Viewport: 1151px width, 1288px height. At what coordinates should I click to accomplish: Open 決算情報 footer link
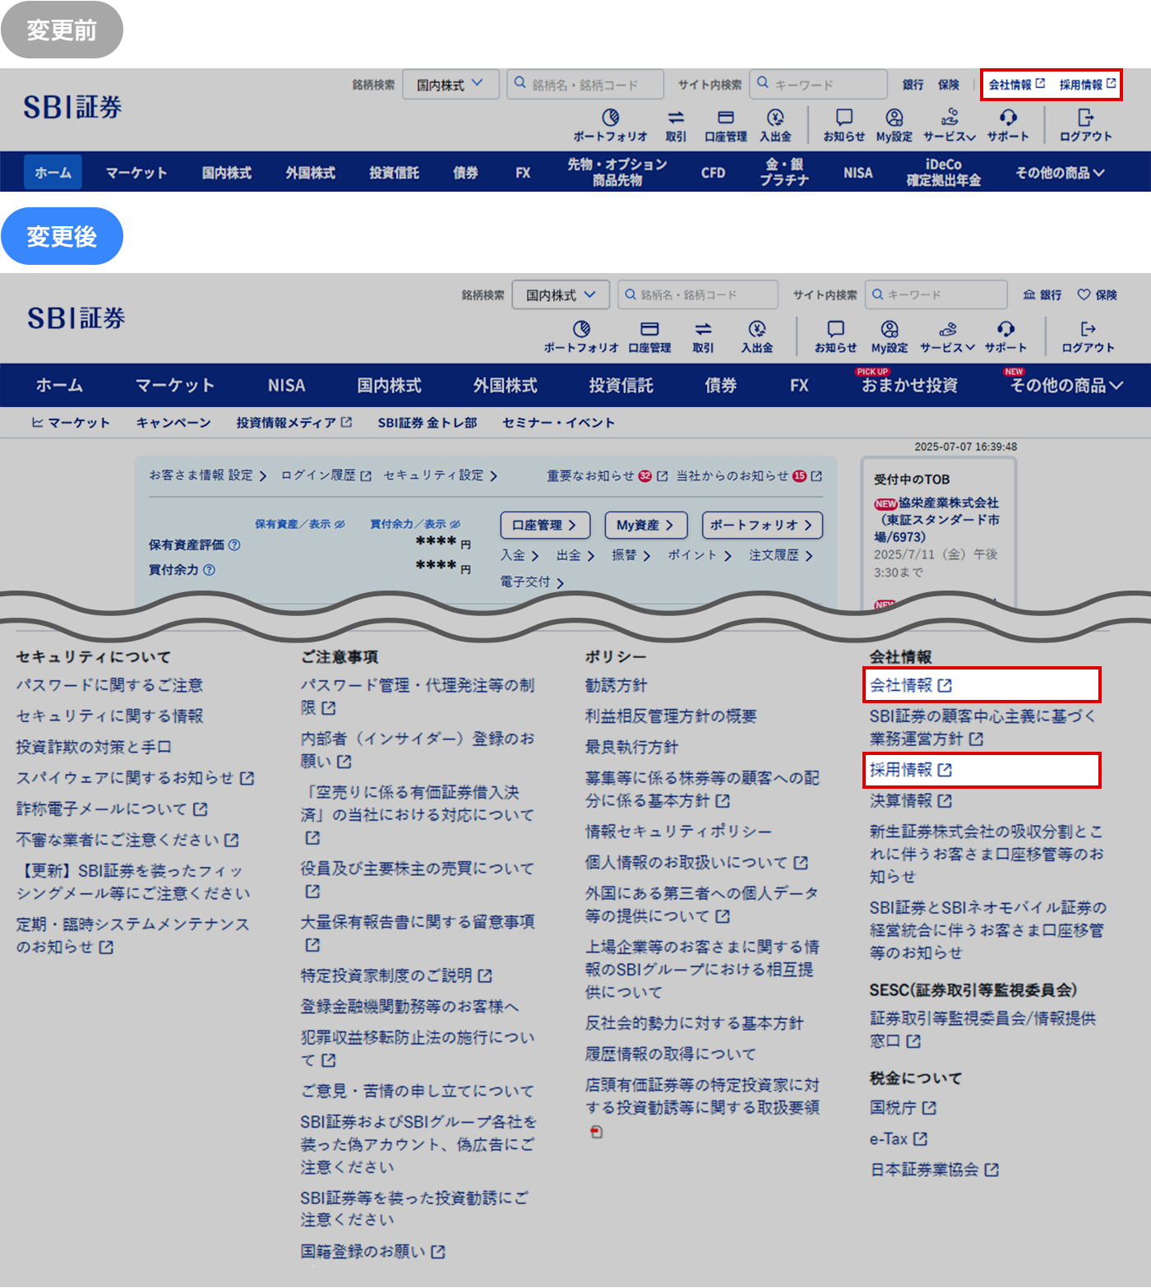click(910, 800)
